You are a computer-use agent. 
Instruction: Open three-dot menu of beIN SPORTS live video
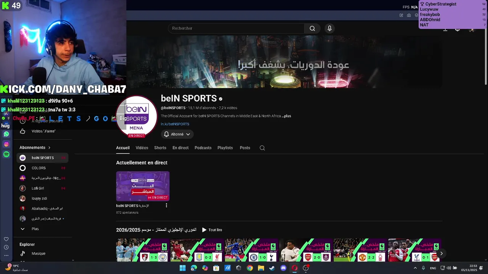click(166, 205)
